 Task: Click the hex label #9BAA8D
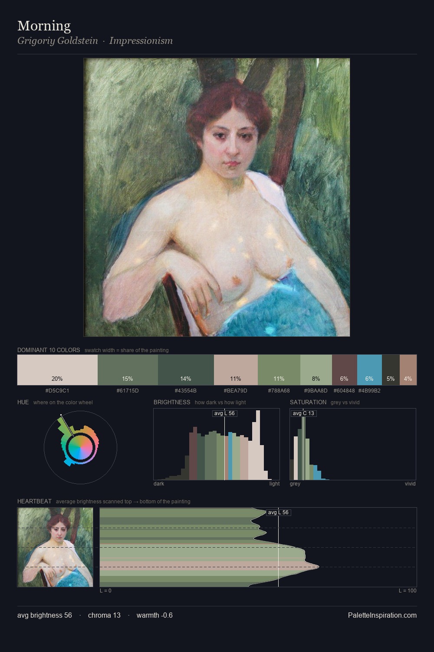click(316, 391)
